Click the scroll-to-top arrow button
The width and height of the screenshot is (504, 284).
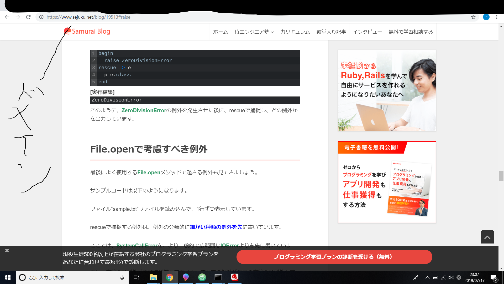[x=487, y=237]
